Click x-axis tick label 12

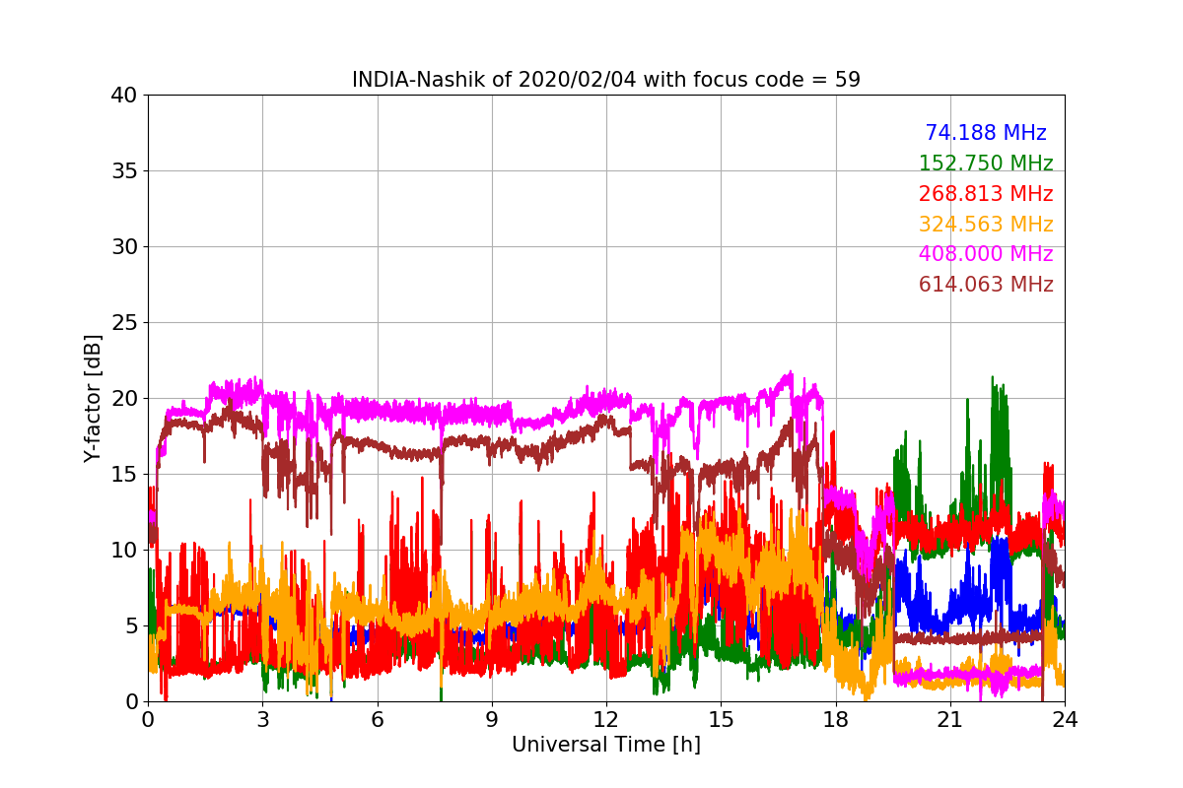click(606, 720)
